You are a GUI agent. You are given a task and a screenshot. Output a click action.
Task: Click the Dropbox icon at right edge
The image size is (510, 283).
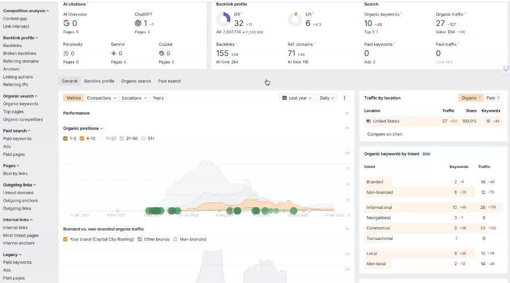(x=506, y=69)
